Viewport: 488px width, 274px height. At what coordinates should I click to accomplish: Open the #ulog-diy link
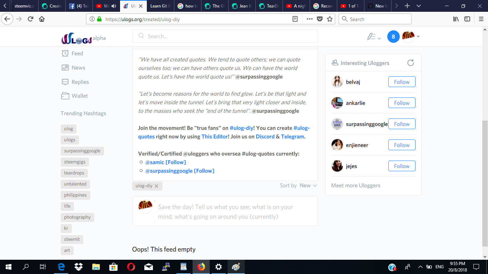(241, 128)
